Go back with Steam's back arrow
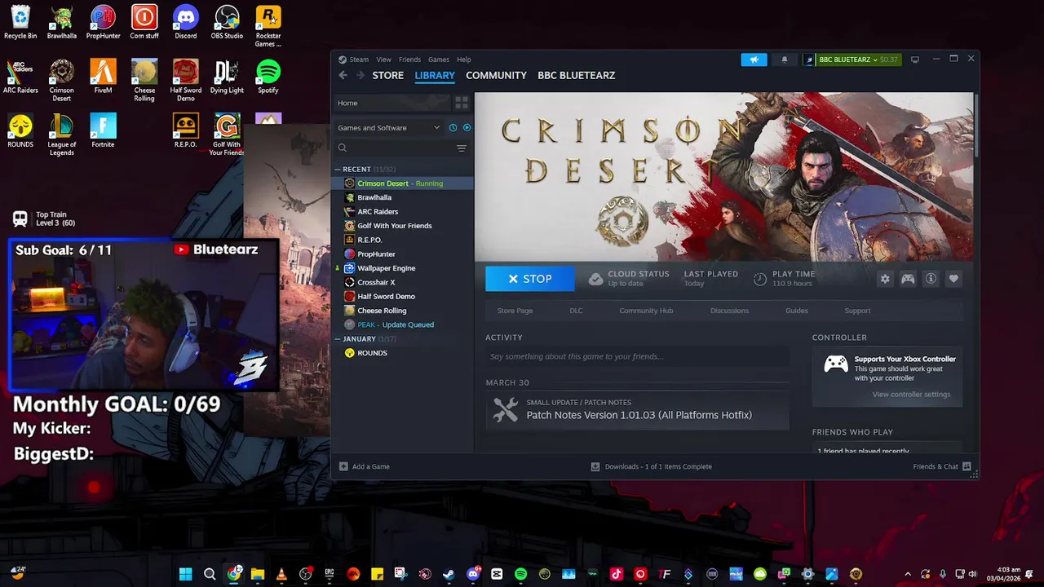This screenshot has width=1044, height=587. click(x=343, y=75)
